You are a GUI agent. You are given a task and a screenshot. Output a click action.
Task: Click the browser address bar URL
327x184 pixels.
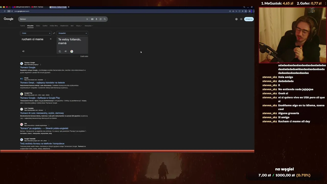coord(22,11)
